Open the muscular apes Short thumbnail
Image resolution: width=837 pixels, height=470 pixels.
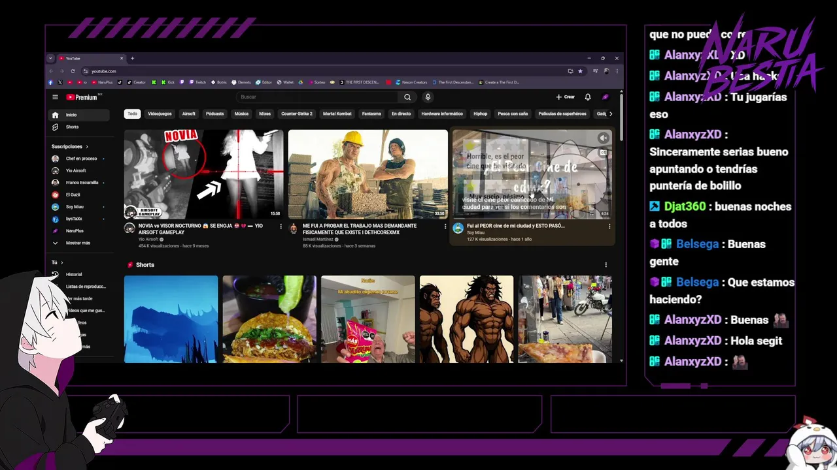tap(466, 319)
